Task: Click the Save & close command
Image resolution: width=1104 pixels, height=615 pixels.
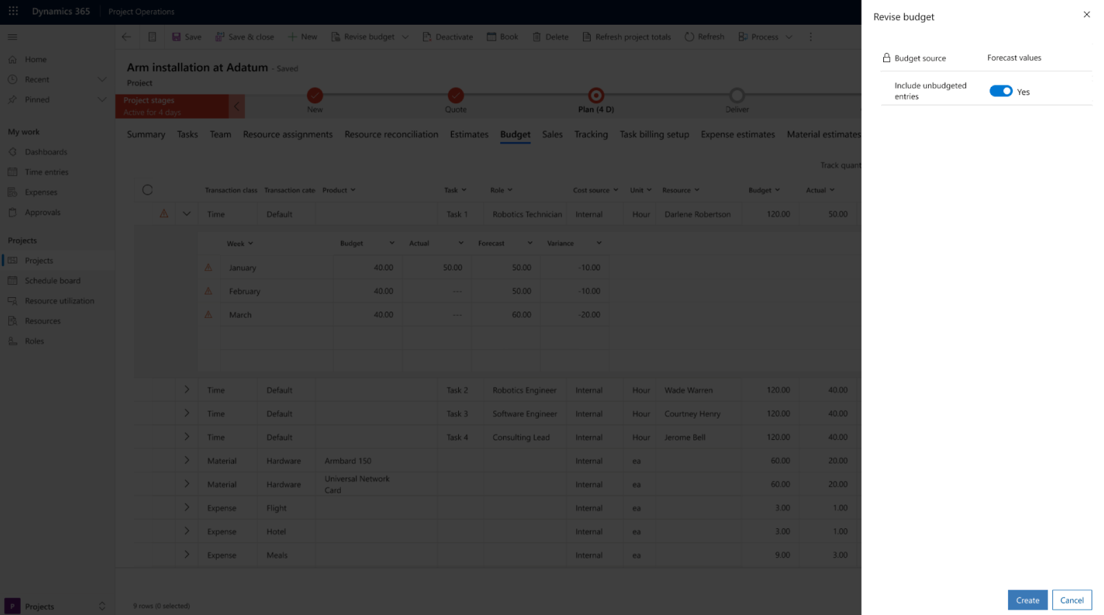Action: (245, 37)
